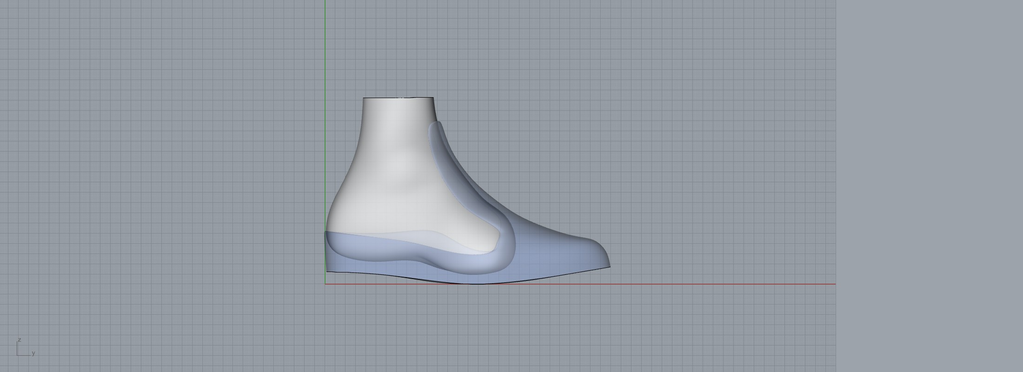1023x372 pixels.
Task: Click the z label on axis indicator
Action: (x=20, y=340)
